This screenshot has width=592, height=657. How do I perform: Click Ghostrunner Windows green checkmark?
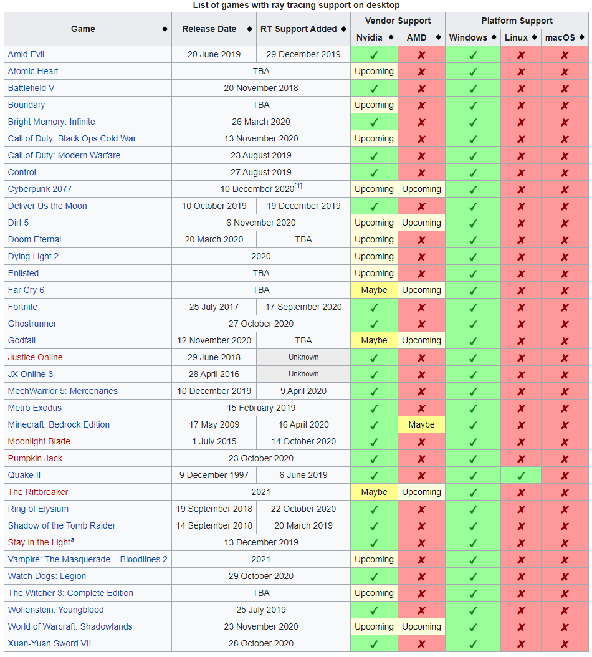pyautogui.click(x=473, y=324)
